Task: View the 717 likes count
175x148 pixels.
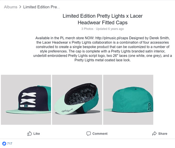Action: click(x=10, y=143)
